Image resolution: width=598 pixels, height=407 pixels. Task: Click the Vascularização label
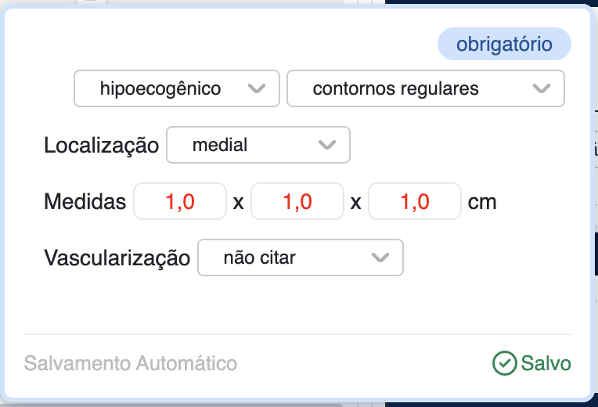tap(117, 258)
